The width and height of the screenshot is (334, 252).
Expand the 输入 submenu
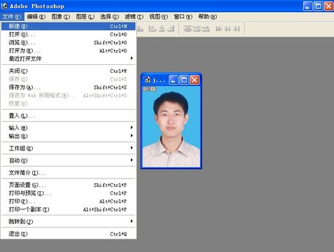(68, 128)
